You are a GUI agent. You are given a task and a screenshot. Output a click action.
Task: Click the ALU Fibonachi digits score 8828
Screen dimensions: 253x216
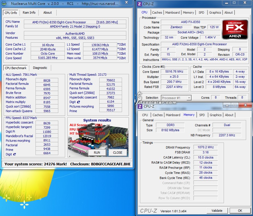pyautogui.click(x=47, y=81)
